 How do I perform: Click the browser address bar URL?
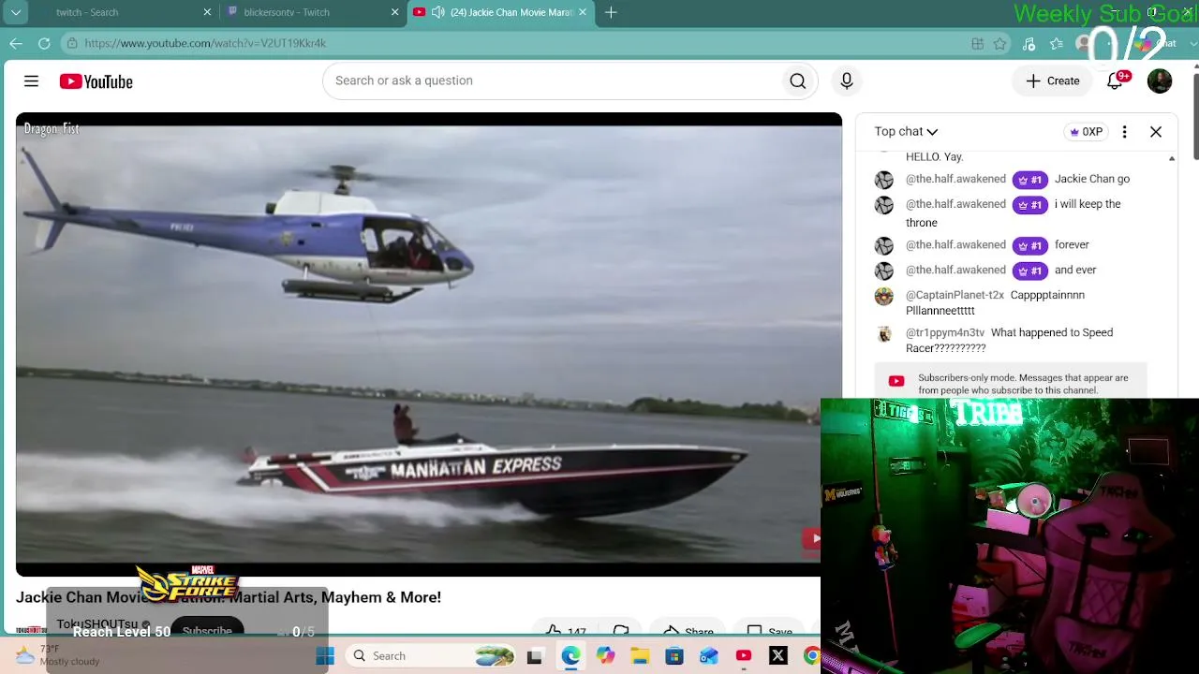[x=205, y=43]
